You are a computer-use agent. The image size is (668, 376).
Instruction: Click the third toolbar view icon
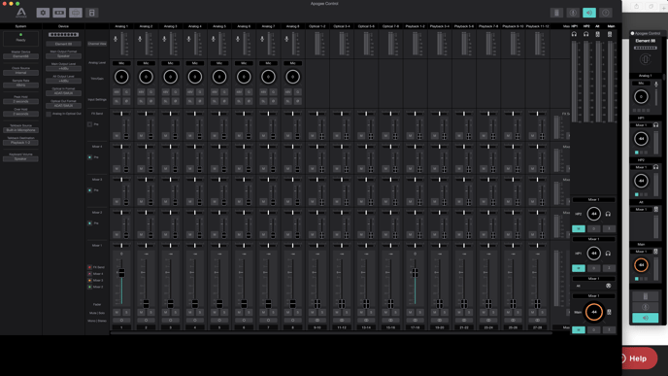point(76,13)
